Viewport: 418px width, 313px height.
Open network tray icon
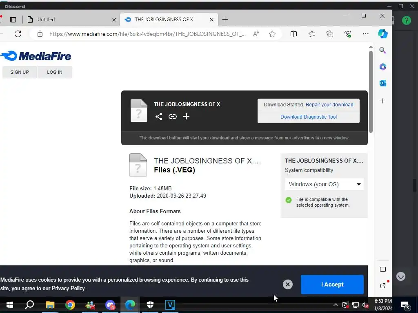(x=356, y=305)
